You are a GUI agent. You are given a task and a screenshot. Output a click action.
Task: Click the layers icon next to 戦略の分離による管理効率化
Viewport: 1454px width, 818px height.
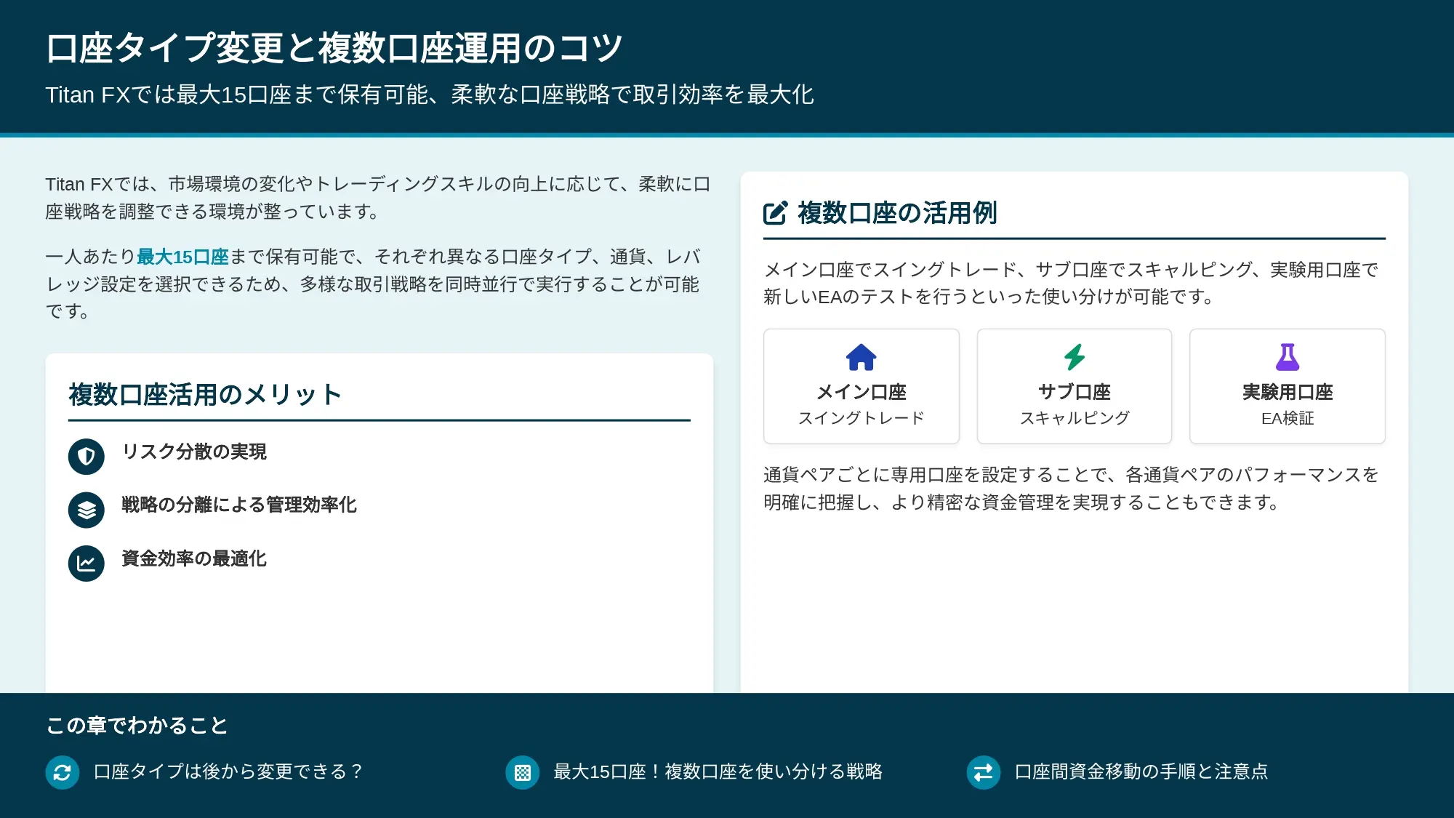(x=87, y=510)
